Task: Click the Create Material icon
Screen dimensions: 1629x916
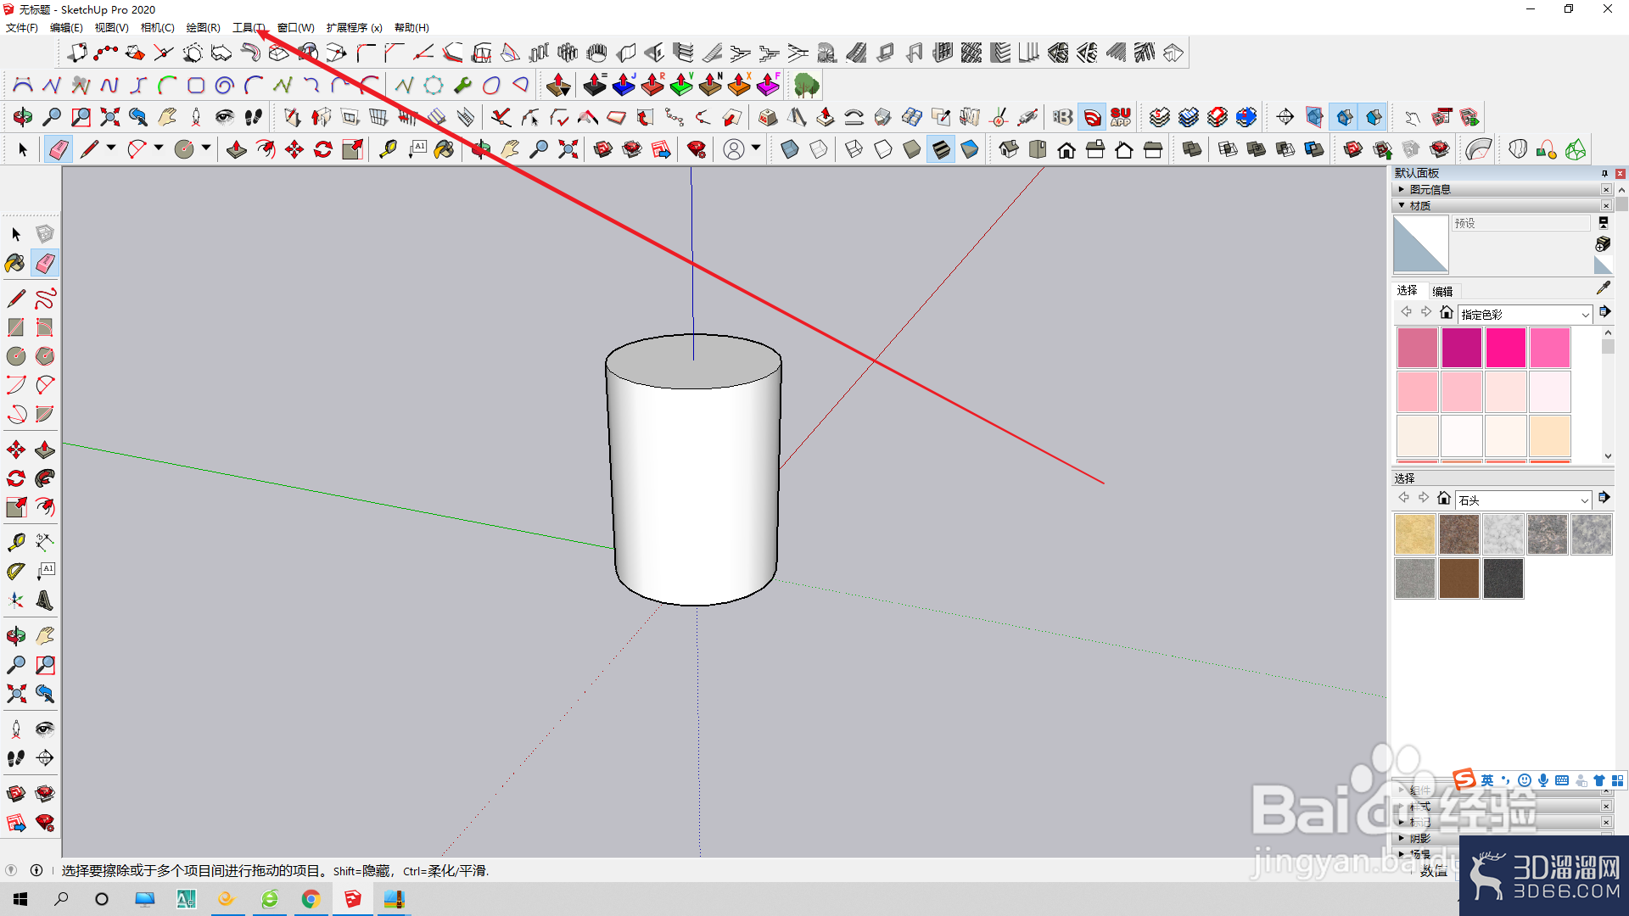Action: click(x=1603, y=244)
